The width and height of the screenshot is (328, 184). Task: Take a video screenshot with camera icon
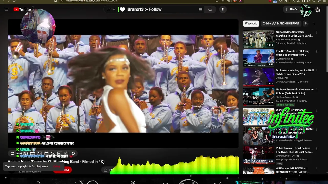point(66,153)
